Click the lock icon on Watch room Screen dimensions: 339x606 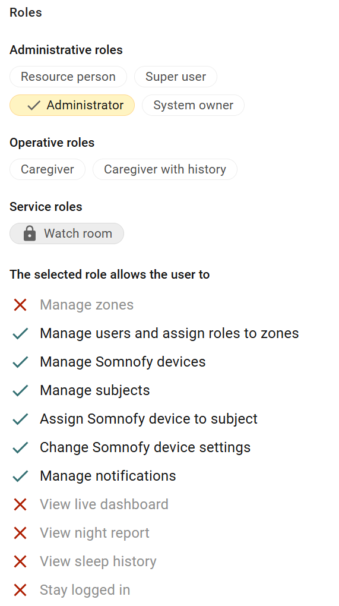(x=30, y=233)
